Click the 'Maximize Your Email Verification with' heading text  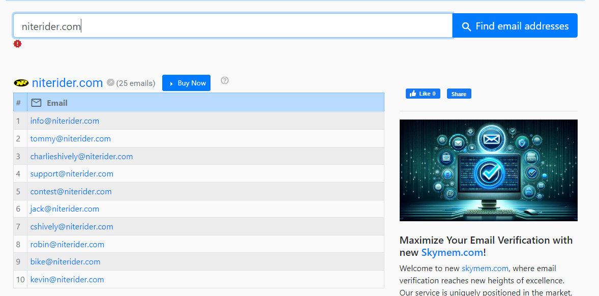486,240
